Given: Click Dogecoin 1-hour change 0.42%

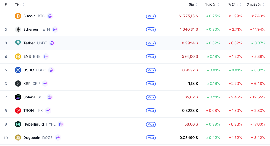Looking at the screenshot, I should point(213,138).
